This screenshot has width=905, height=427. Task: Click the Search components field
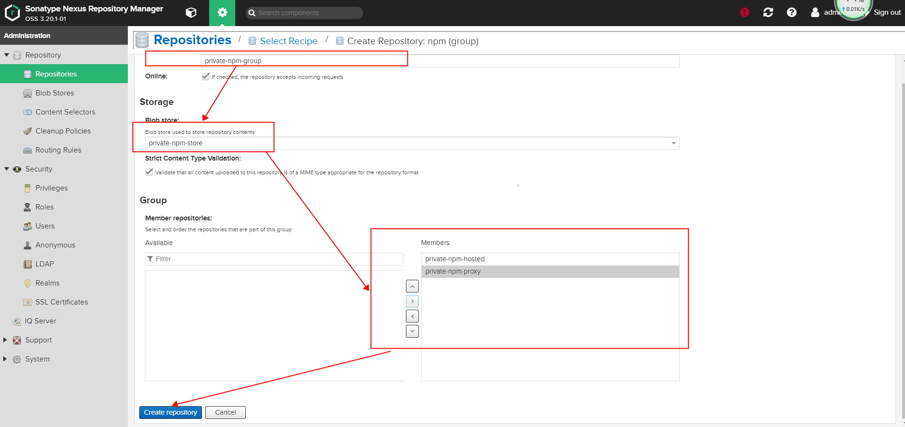pos(305,13)
